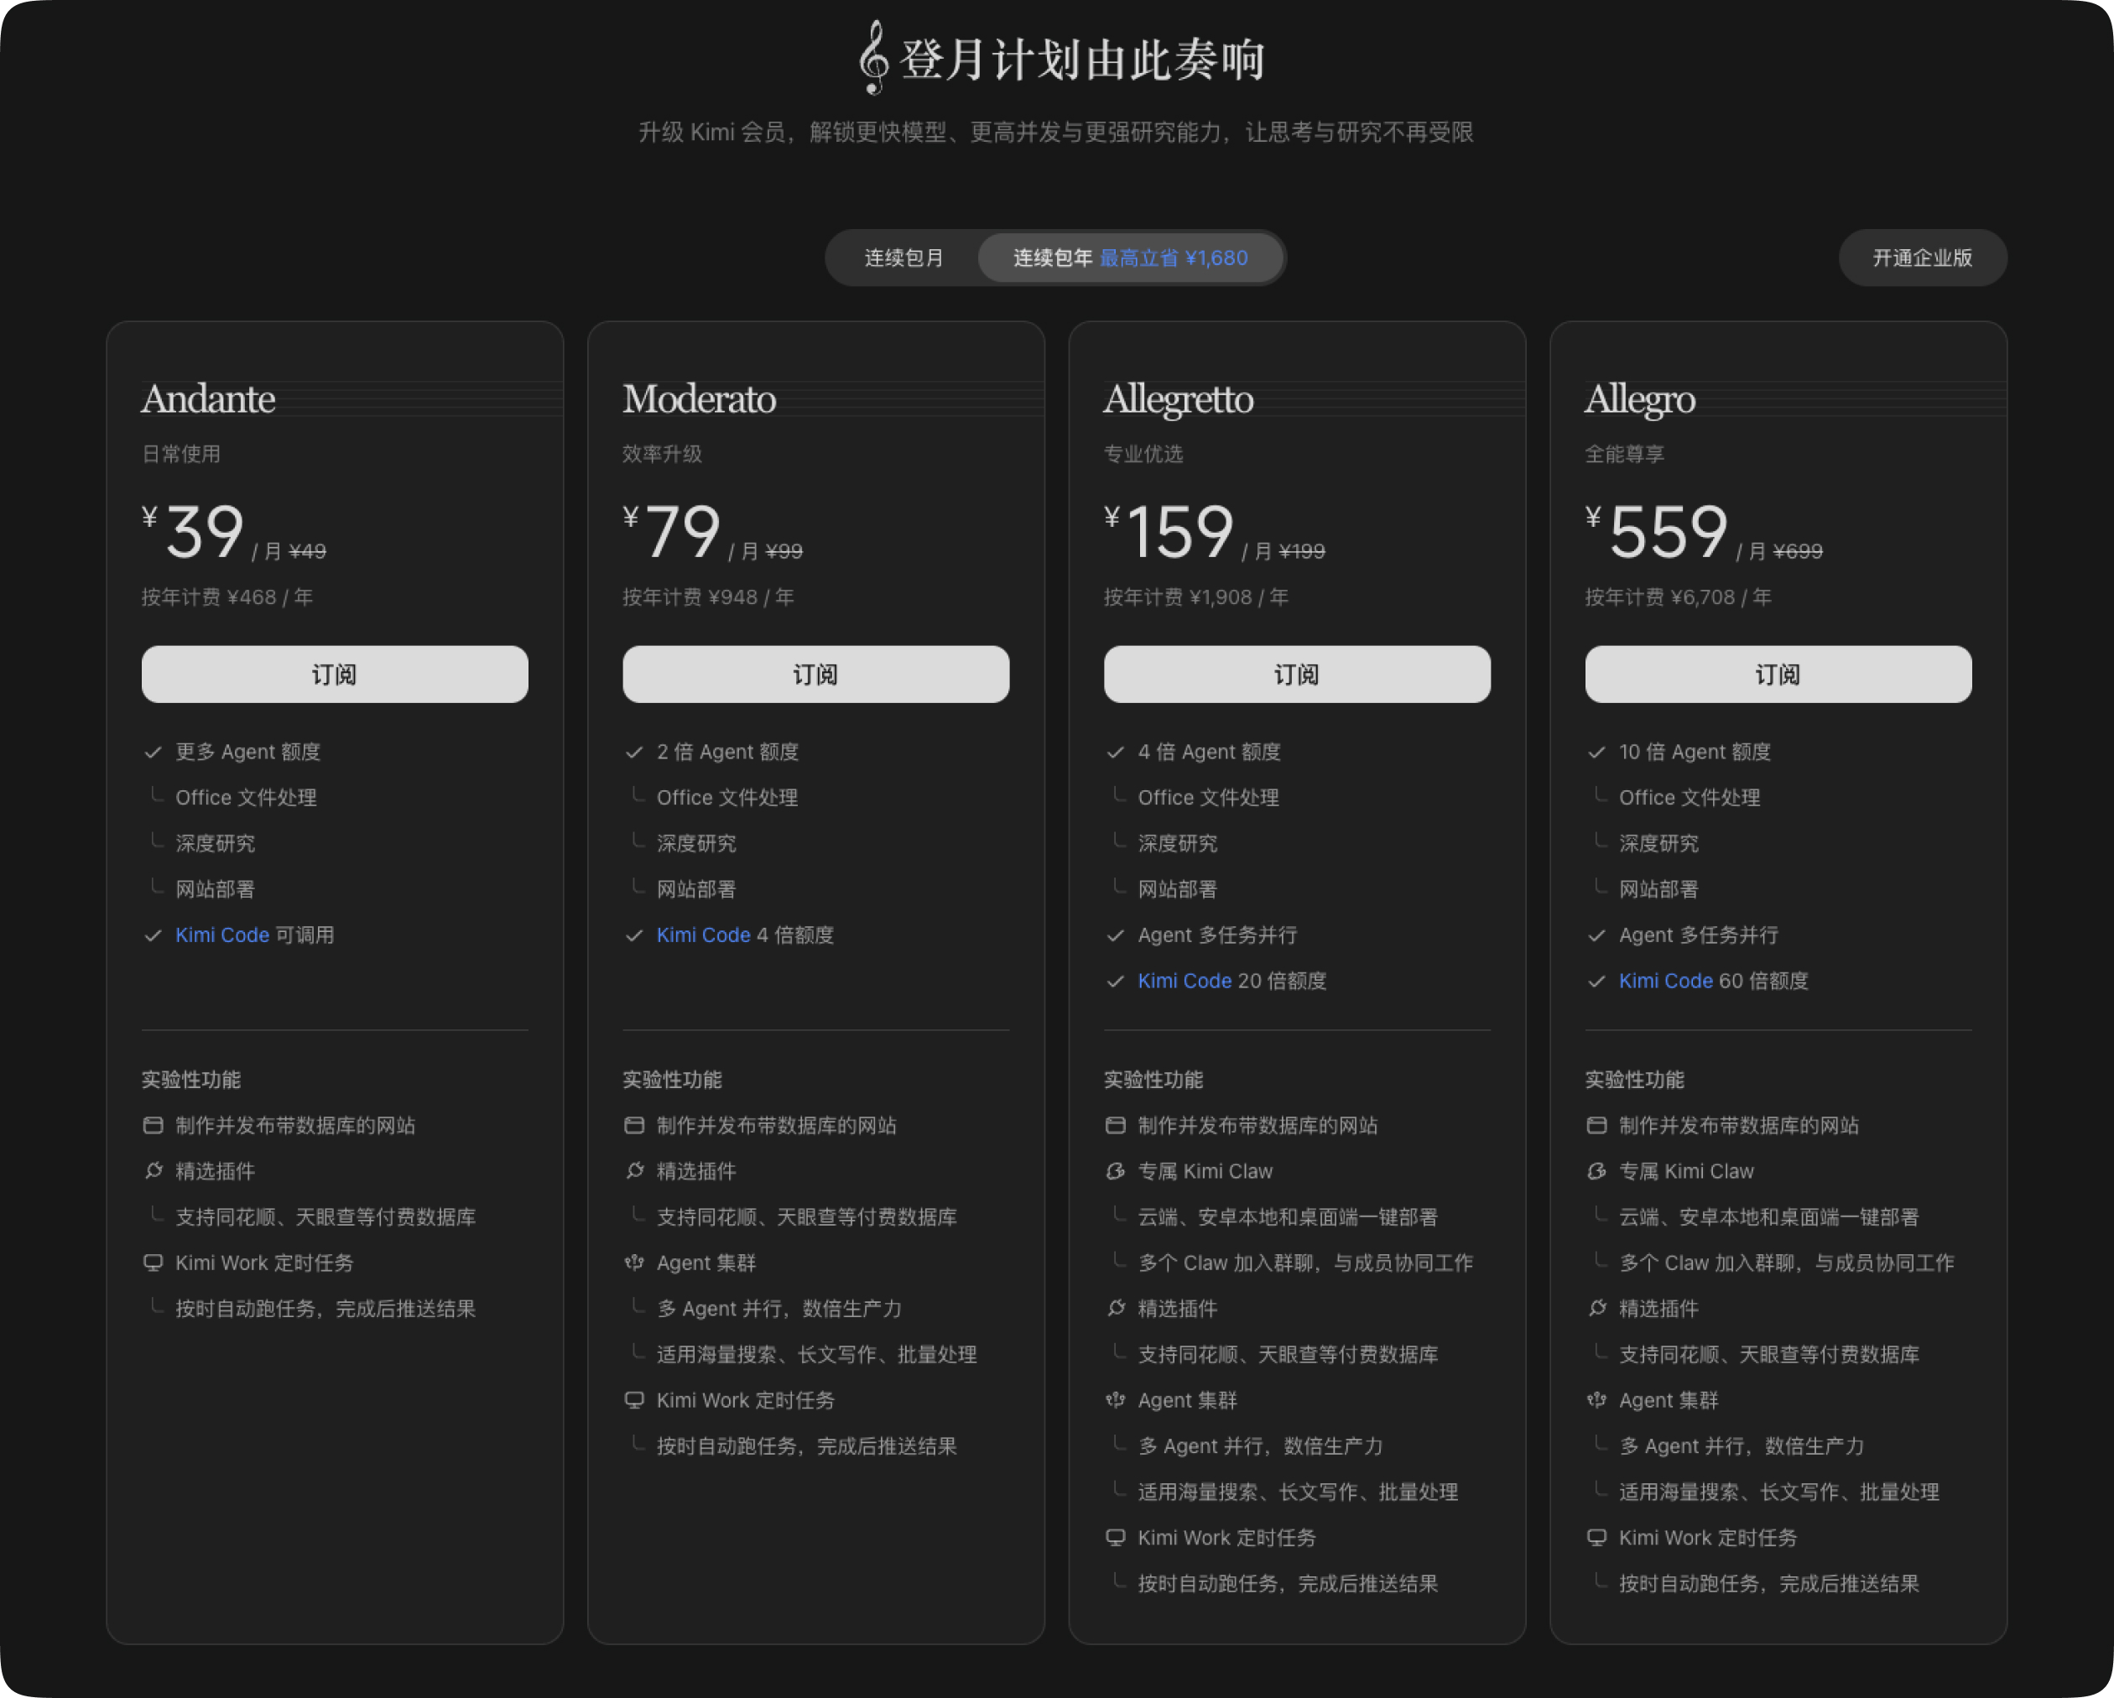Click the Andante plan title
This screenshot has height=1698, width=2114.
[x=208, y=399]
